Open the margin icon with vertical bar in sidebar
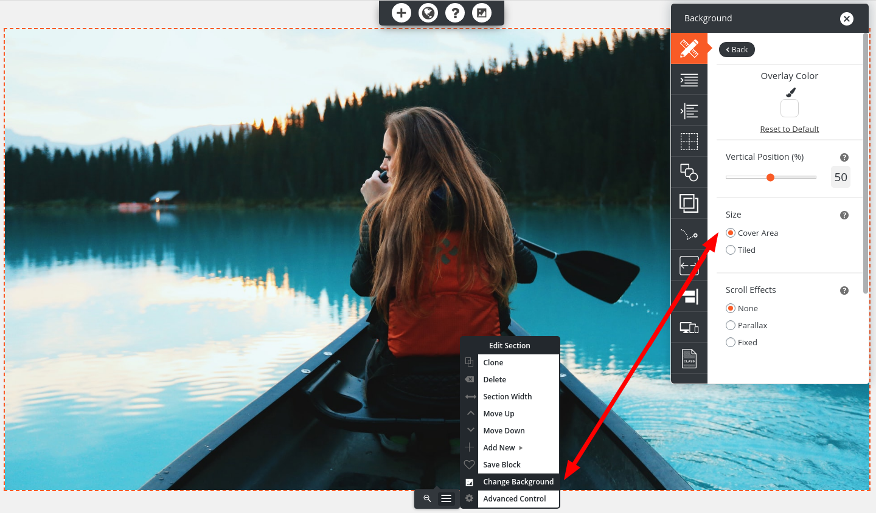Viewport: 876px width, 513px height. pyautogui.click(x=689, y=111)
